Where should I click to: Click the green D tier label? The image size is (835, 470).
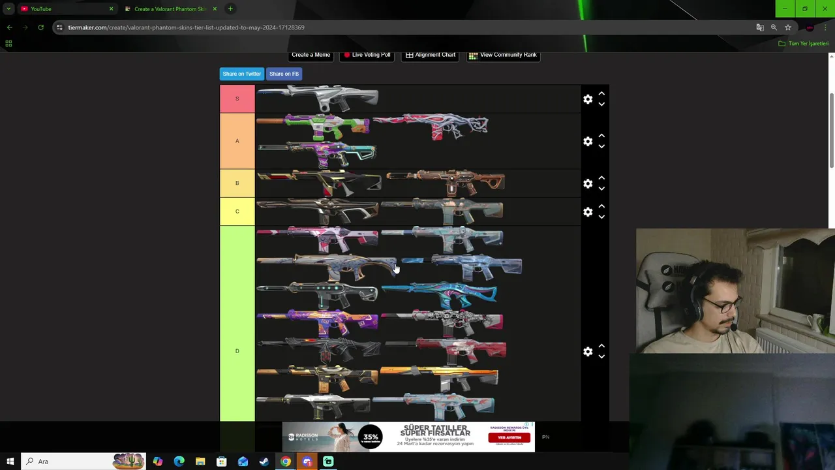click(x=237, y=323)
